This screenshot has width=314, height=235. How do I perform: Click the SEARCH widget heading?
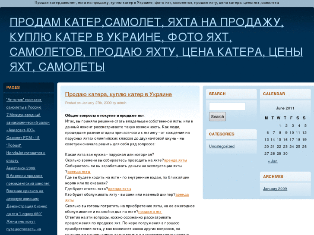point(217,94)
